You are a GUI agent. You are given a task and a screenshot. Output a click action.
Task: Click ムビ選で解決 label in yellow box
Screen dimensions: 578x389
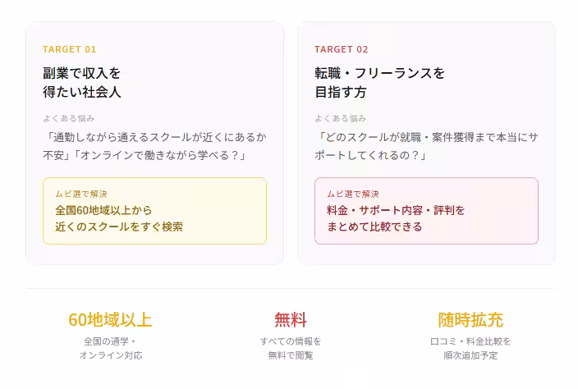tap(81, 194)
